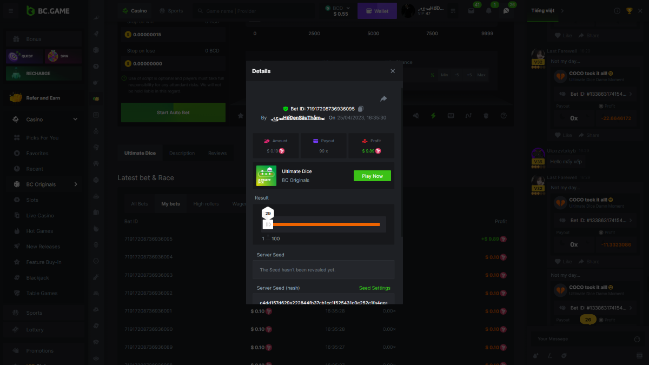Image resolution: width=649 pixels, height=365 pixels.
Task: Click the help question mark icon
Action: pyautogui.click(x=504, y=115)
